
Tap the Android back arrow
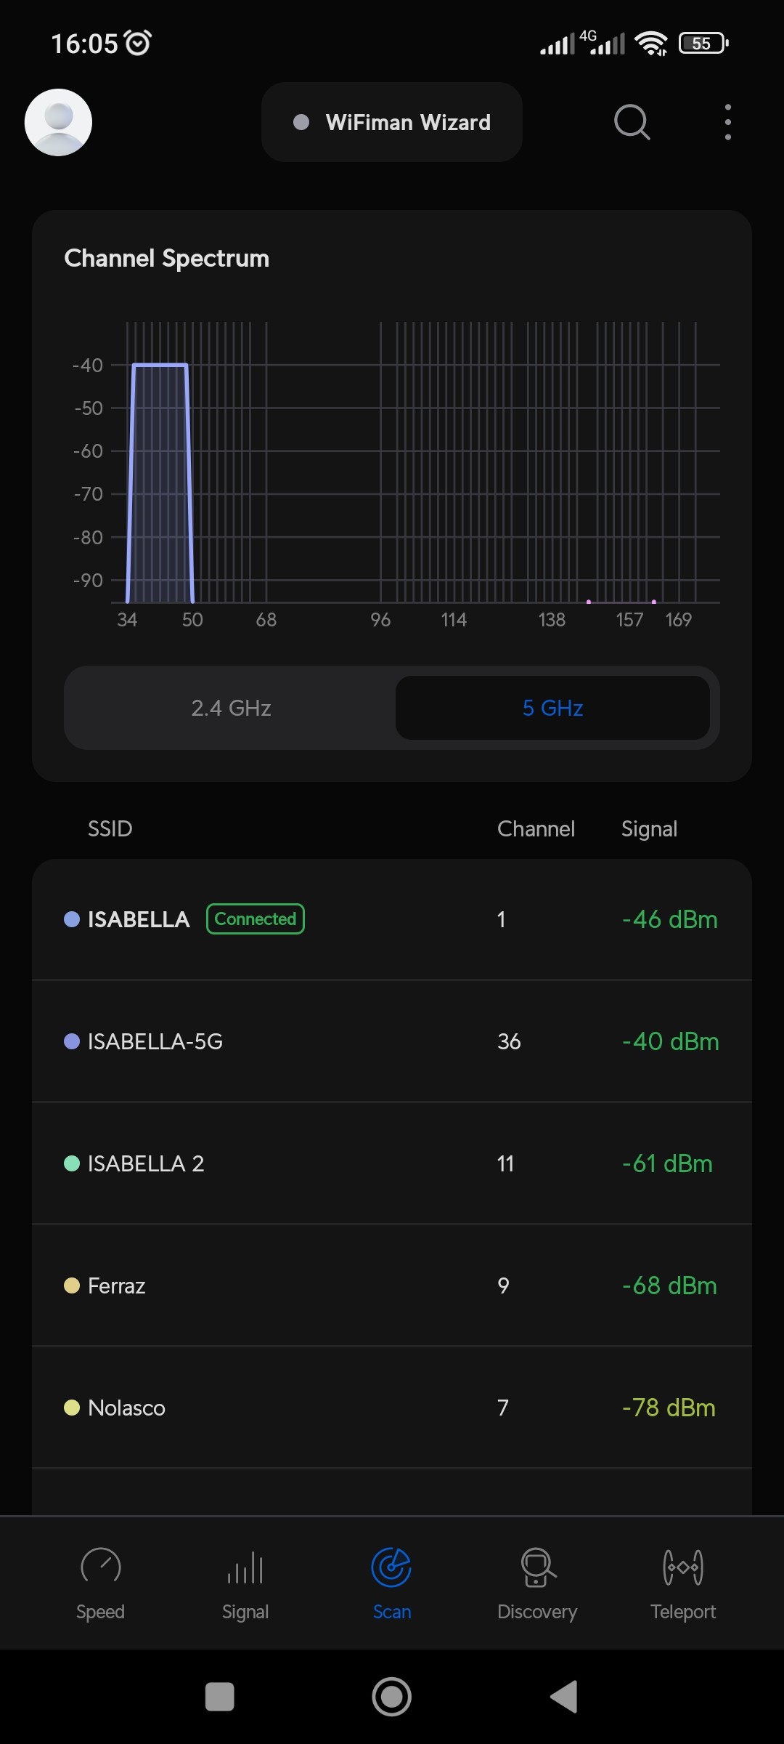click(564, 1697)
